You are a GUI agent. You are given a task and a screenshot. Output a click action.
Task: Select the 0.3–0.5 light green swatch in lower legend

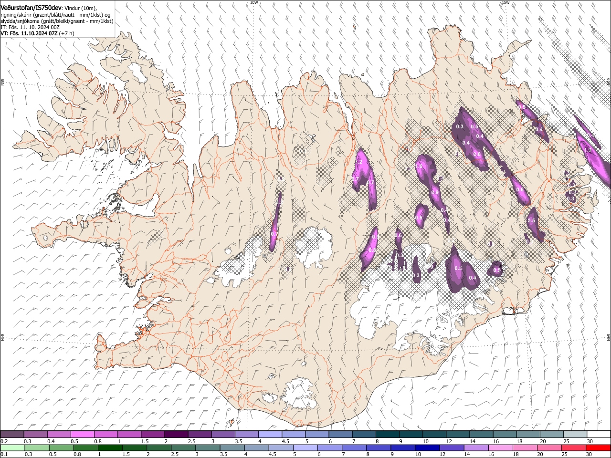tap(36, 448)
